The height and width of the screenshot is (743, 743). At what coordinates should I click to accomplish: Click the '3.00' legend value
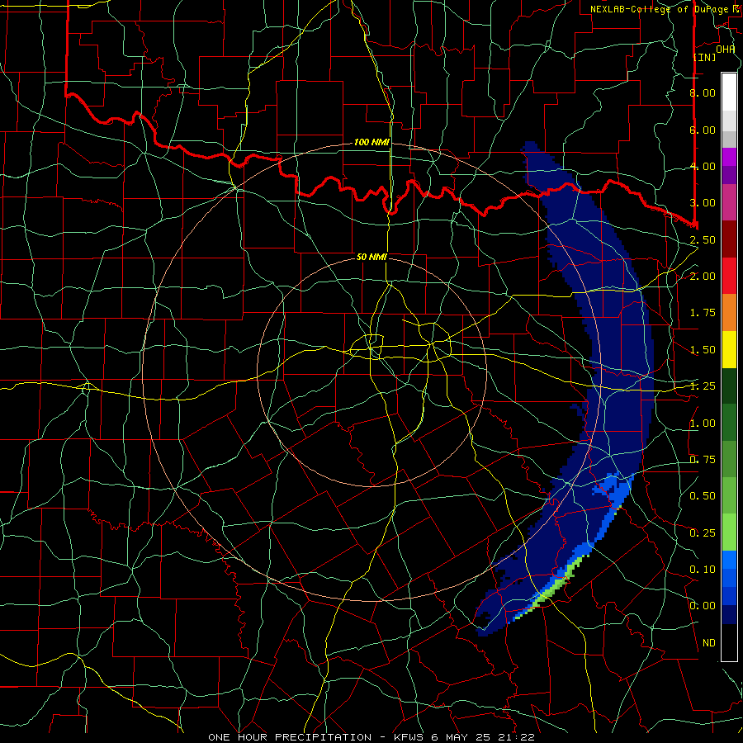click(703, 203)
